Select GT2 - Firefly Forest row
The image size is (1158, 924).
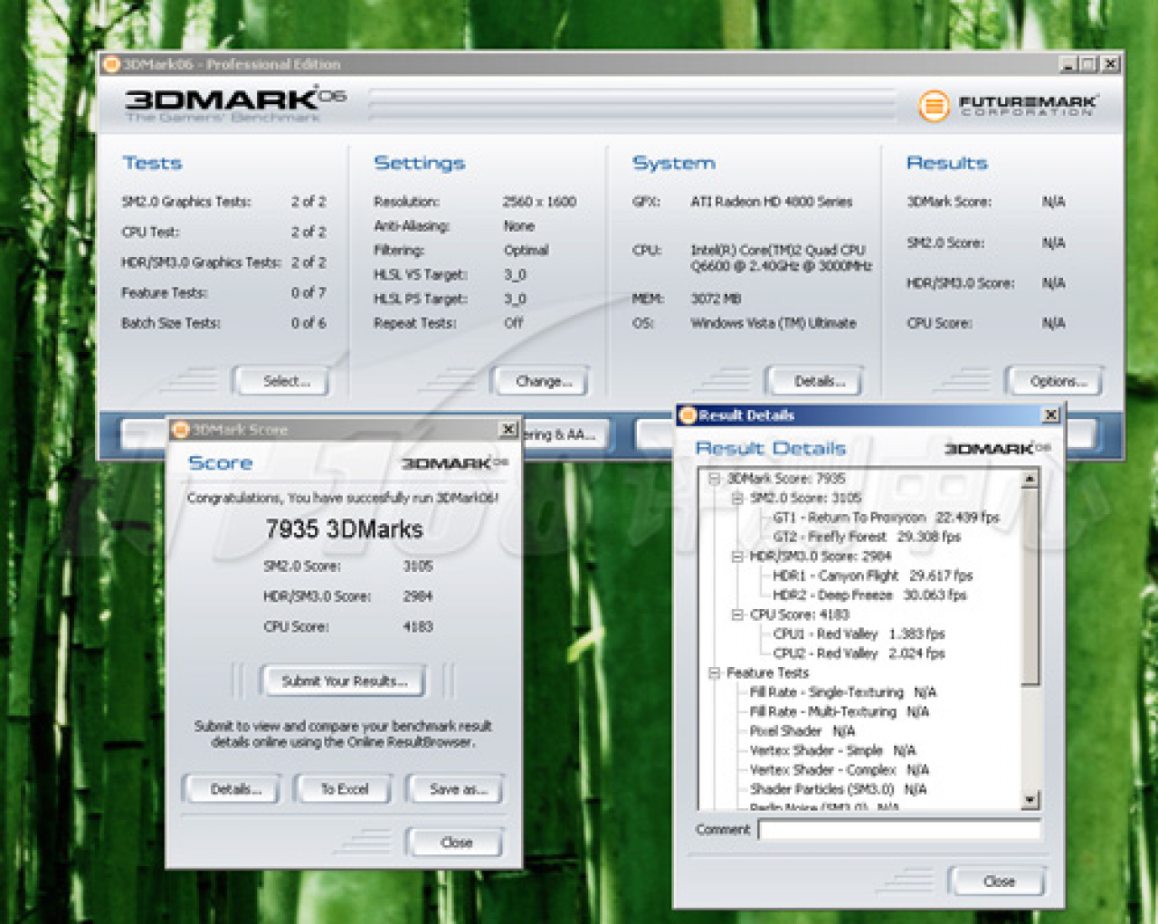click(866, 537)
